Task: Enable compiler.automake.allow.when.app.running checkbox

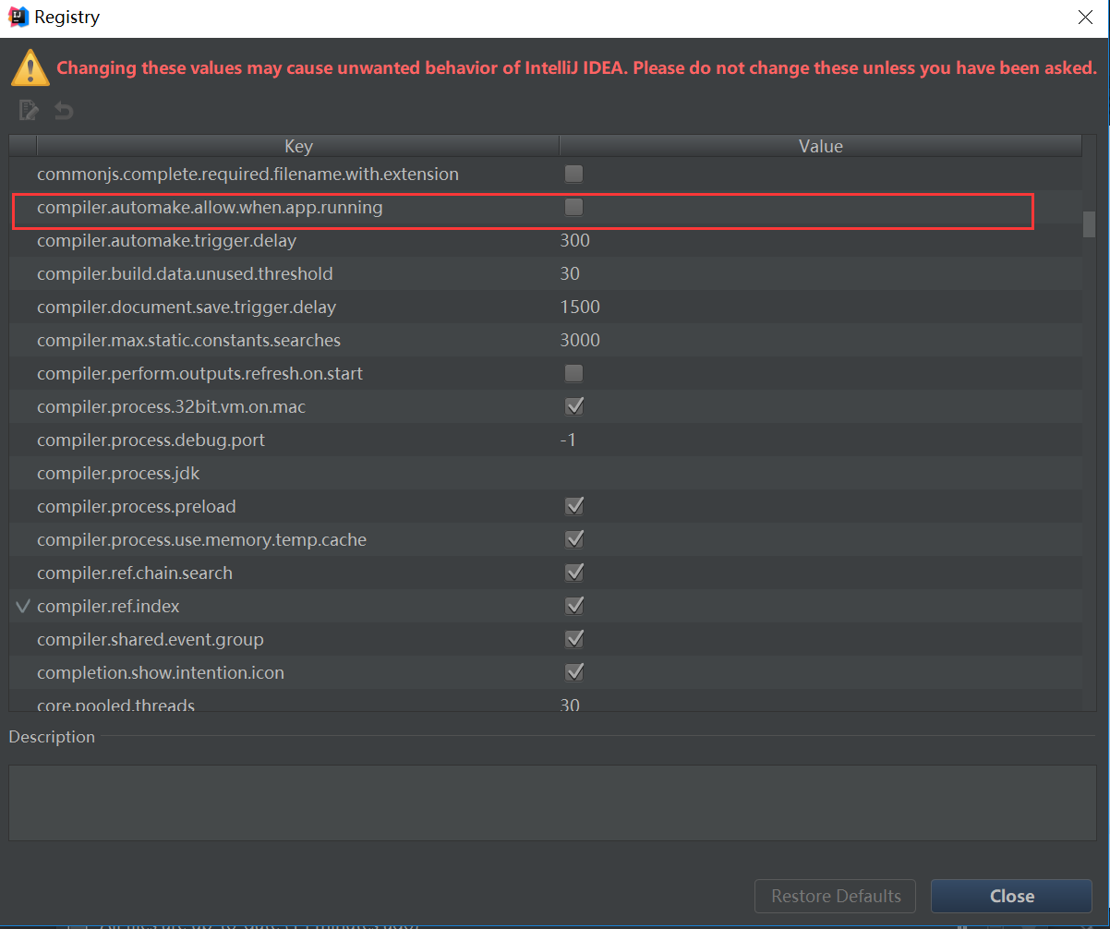Action: tap(573, 208)
